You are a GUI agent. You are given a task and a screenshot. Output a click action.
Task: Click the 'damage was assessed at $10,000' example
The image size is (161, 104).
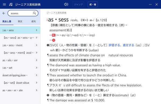point(77,100)
